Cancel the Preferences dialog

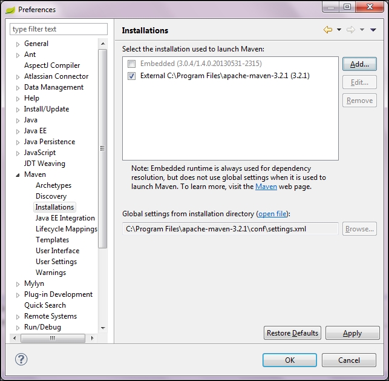[x=349, y=360]
